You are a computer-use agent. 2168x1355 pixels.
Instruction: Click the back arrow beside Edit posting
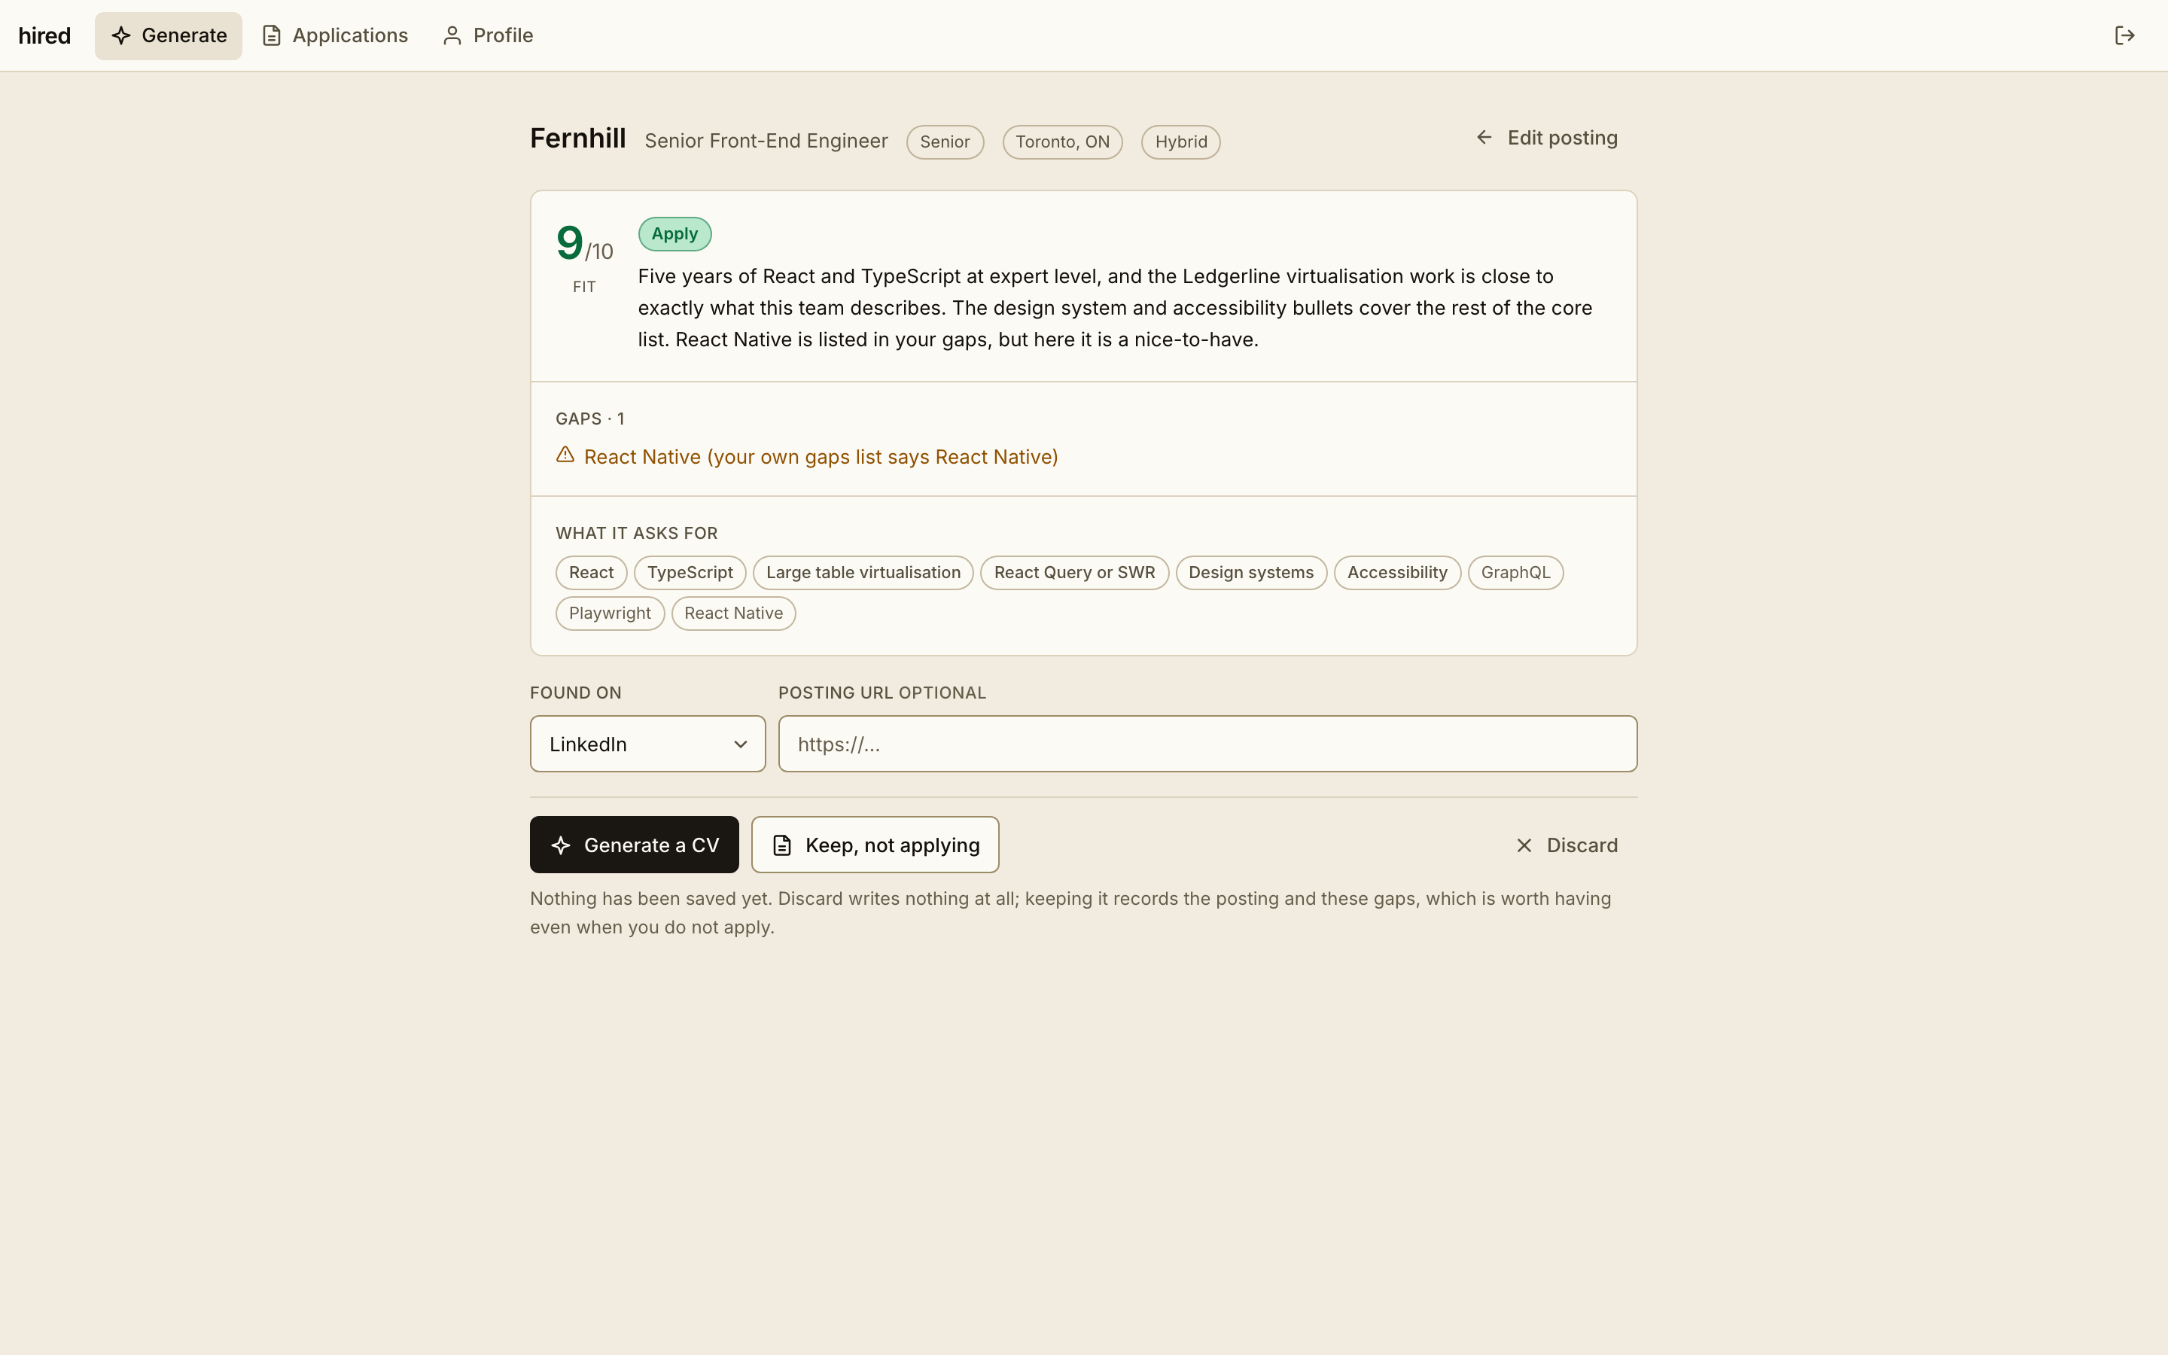(x=1484, y=137)
